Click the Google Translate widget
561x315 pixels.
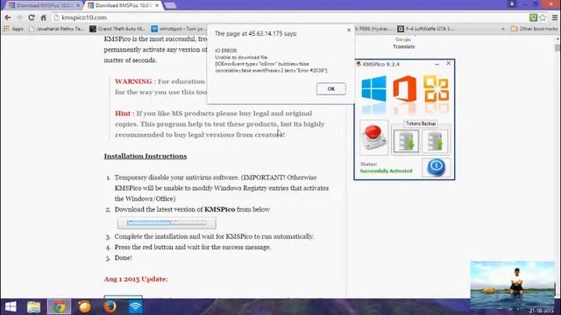(x=403, y=43)
